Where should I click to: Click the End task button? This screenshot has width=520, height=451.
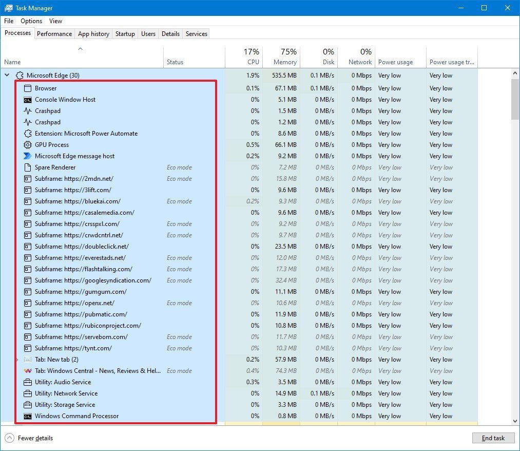[x=493, y=438]
